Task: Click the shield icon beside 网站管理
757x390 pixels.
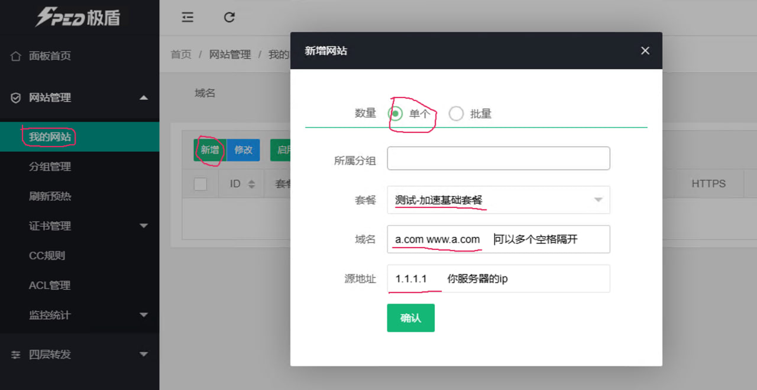Action: point(17,97)
